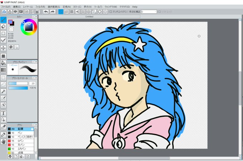Click the brush opacity slider at 100%
243x161 pixels.
[x=18, y=88]
